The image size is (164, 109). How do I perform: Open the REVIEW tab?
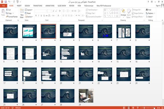pos(72,6)
